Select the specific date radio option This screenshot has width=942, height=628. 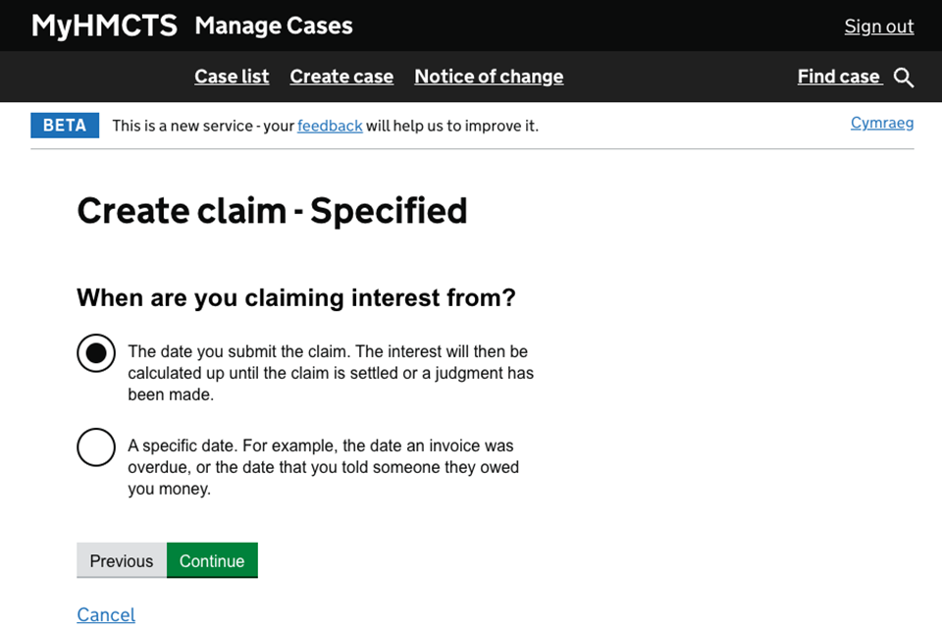pyautogui.click(x=96, y=447)
